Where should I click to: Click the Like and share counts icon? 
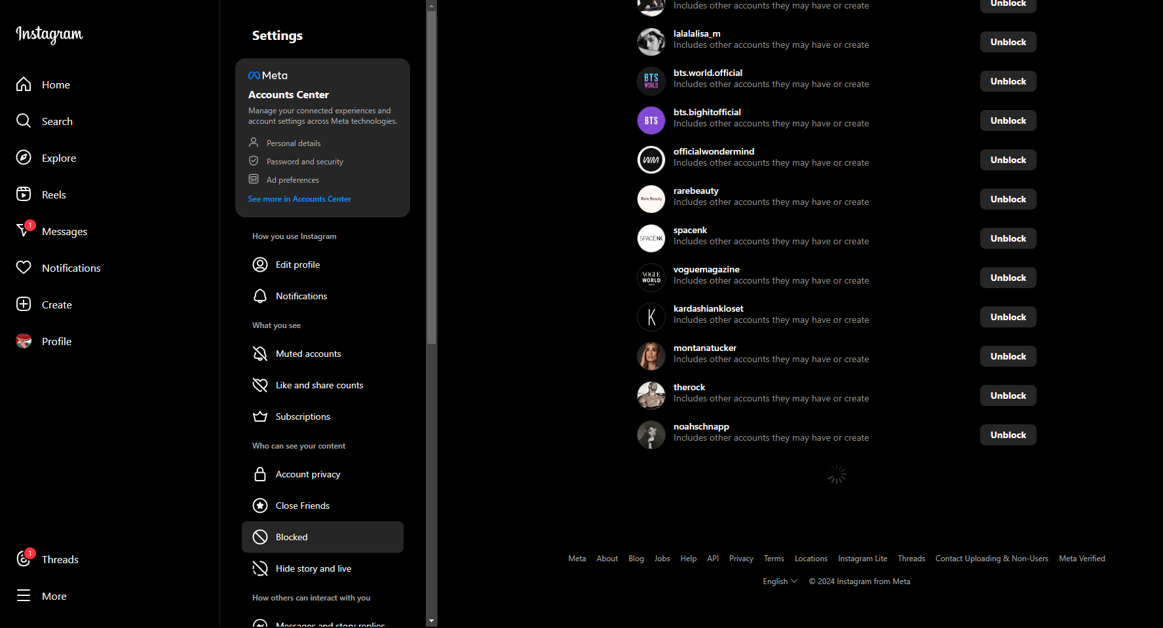(260, 385)
